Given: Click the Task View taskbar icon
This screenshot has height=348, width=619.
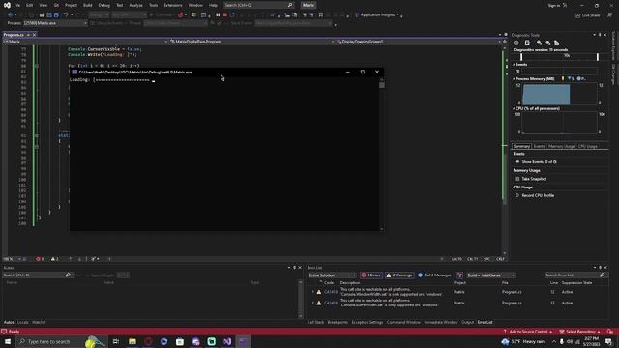Looking at the screenshot, I should [x=116, y=341].
